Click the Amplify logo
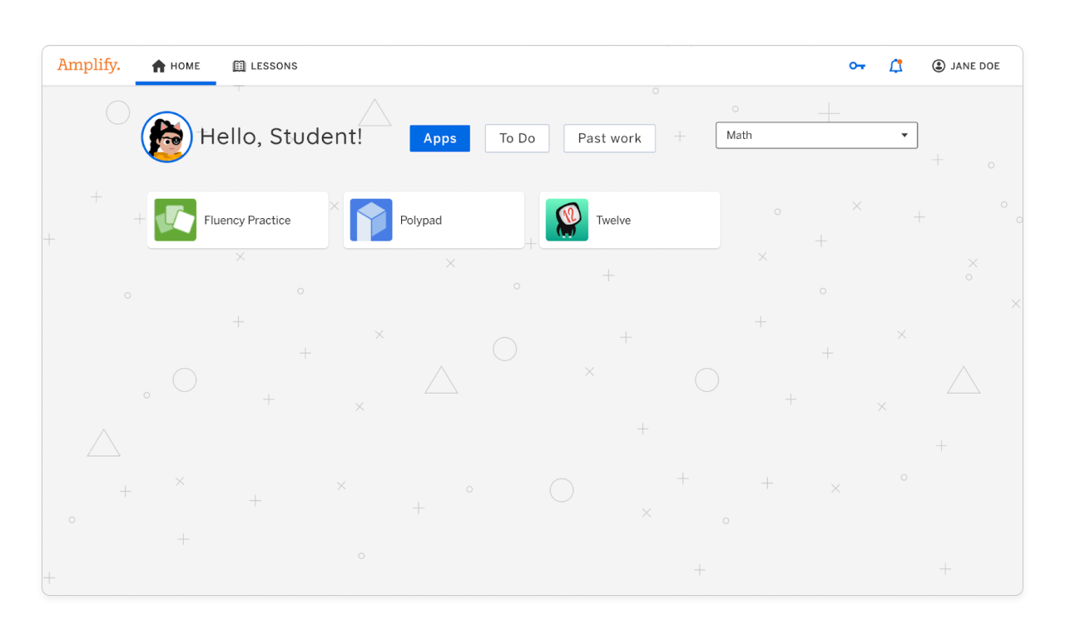The image size is (1065, 640). pos(88,65)
